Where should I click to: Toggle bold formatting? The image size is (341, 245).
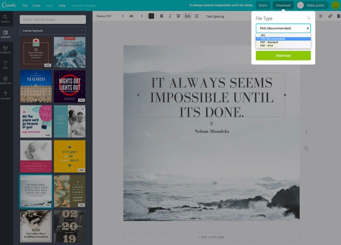pos(161,16)
